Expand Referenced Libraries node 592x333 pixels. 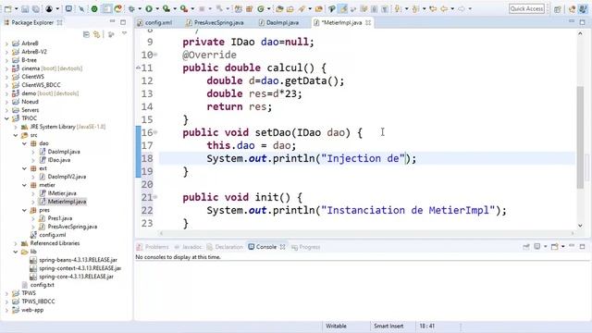(x=16, y=243)
